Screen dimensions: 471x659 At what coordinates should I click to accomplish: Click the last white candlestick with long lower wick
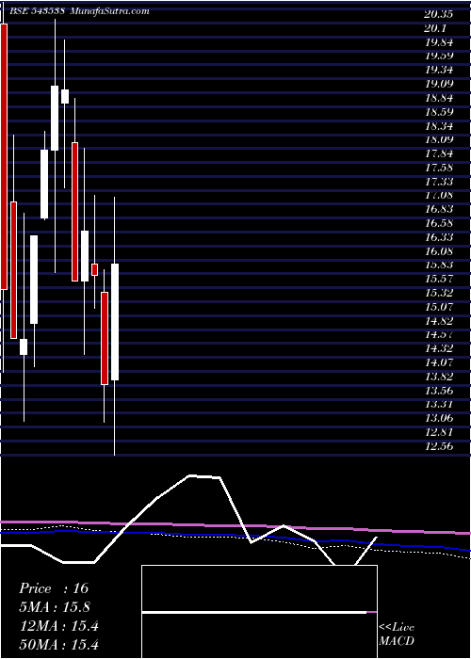(115, 322)
